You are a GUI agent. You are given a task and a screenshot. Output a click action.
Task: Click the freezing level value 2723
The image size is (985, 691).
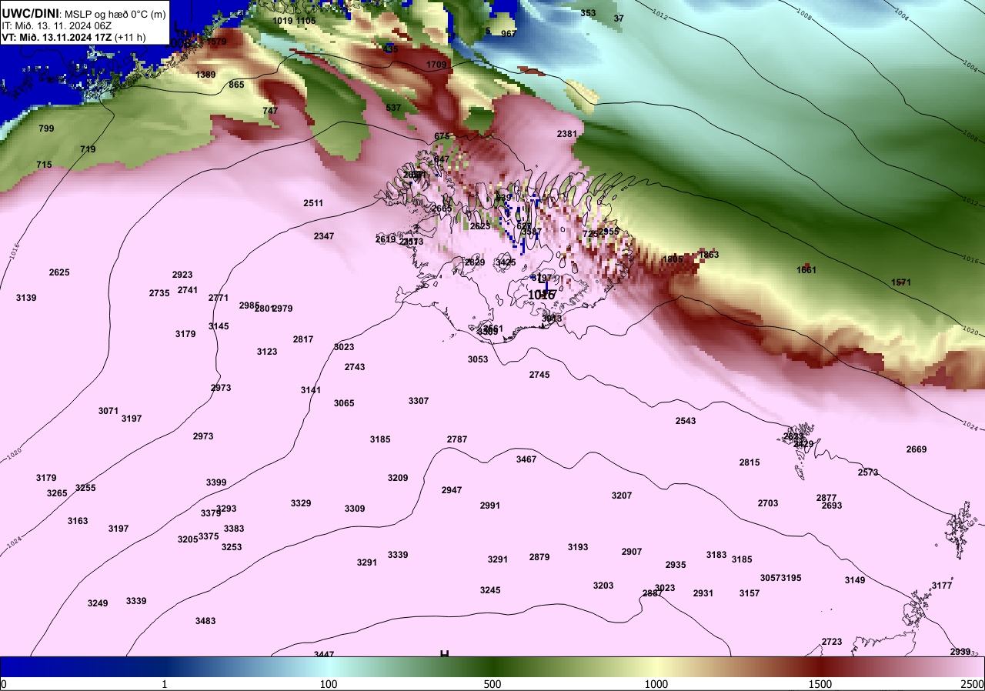click(832, 642)
